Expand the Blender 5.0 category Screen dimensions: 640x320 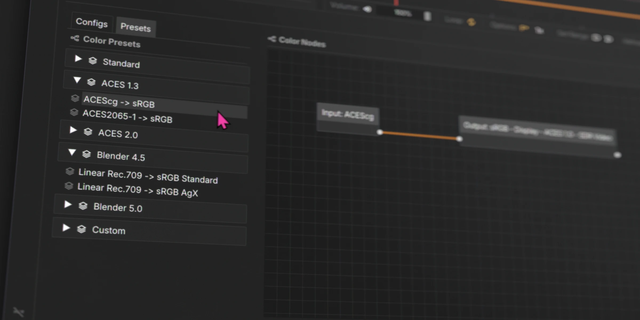68,205
